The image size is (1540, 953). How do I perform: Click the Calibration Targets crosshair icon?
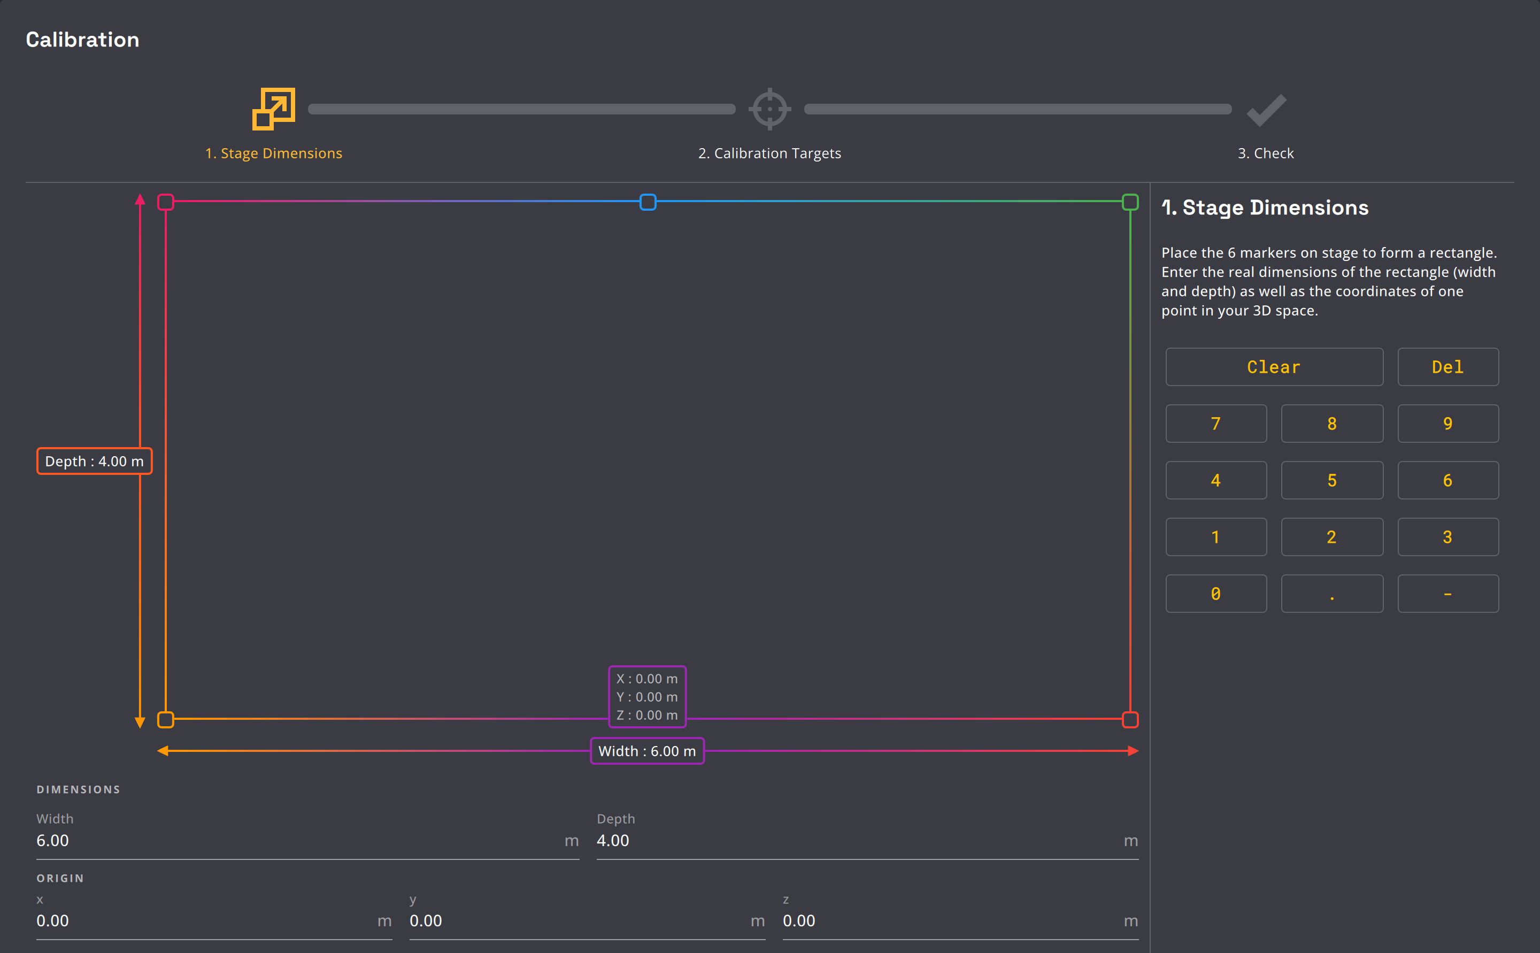(769, 109)
